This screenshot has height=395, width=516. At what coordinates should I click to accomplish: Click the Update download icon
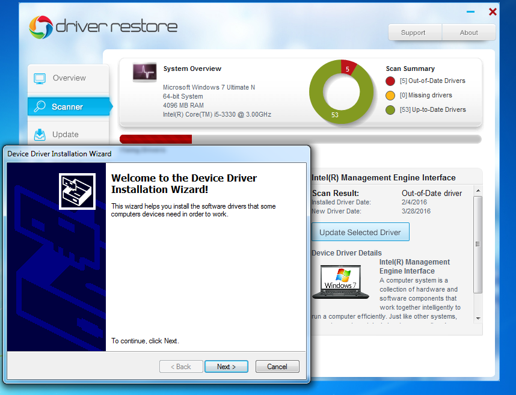(x=40, y=135)
